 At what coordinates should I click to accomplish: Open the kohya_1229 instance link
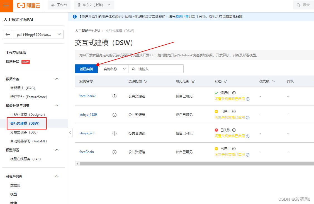[88, 115]
